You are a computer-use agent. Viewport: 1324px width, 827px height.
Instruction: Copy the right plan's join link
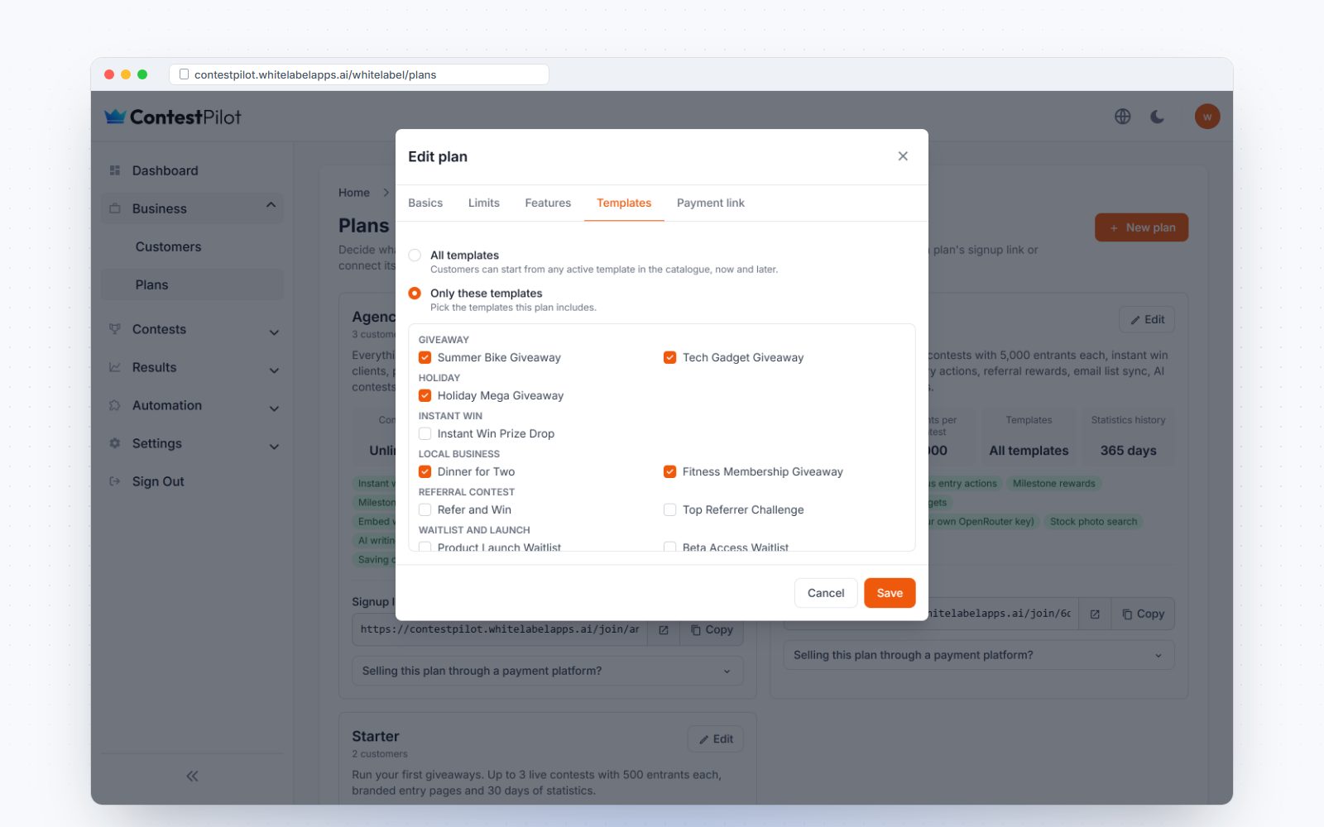(x=1143, y=614)
